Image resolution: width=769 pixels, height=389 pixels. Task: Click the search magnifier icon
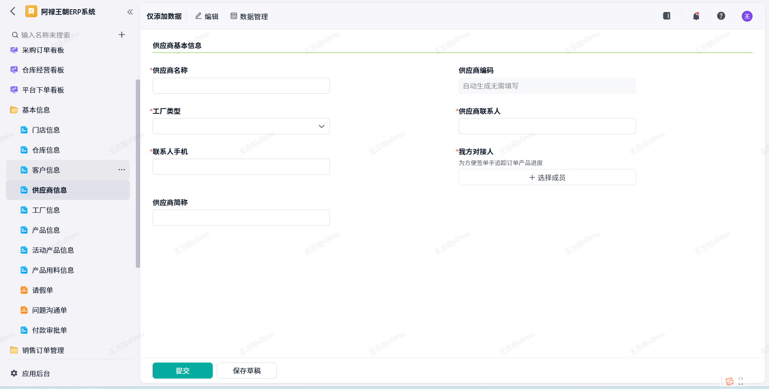pyautogui.click(x=15, y=35)
